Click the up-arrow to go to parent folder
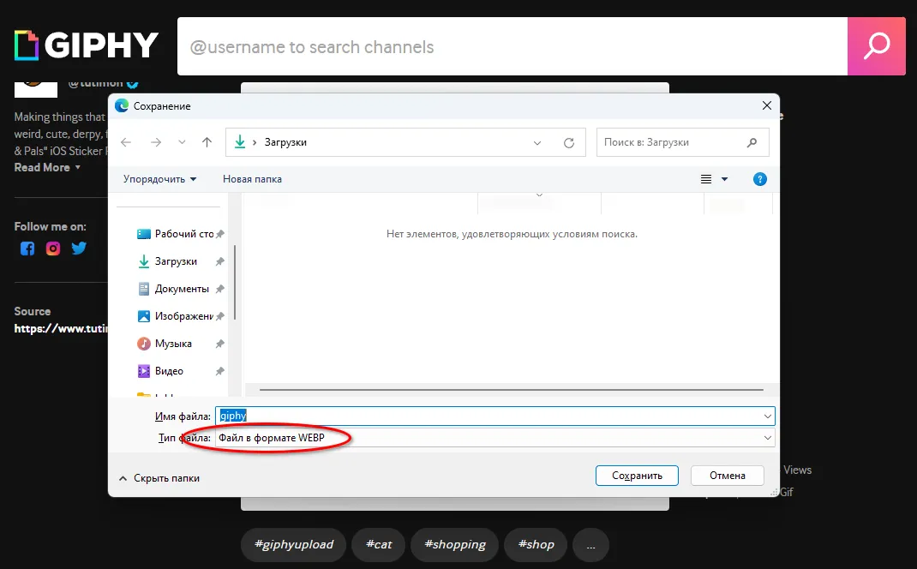The width and height of the screenshot is (917, 569). pos(207,142)
